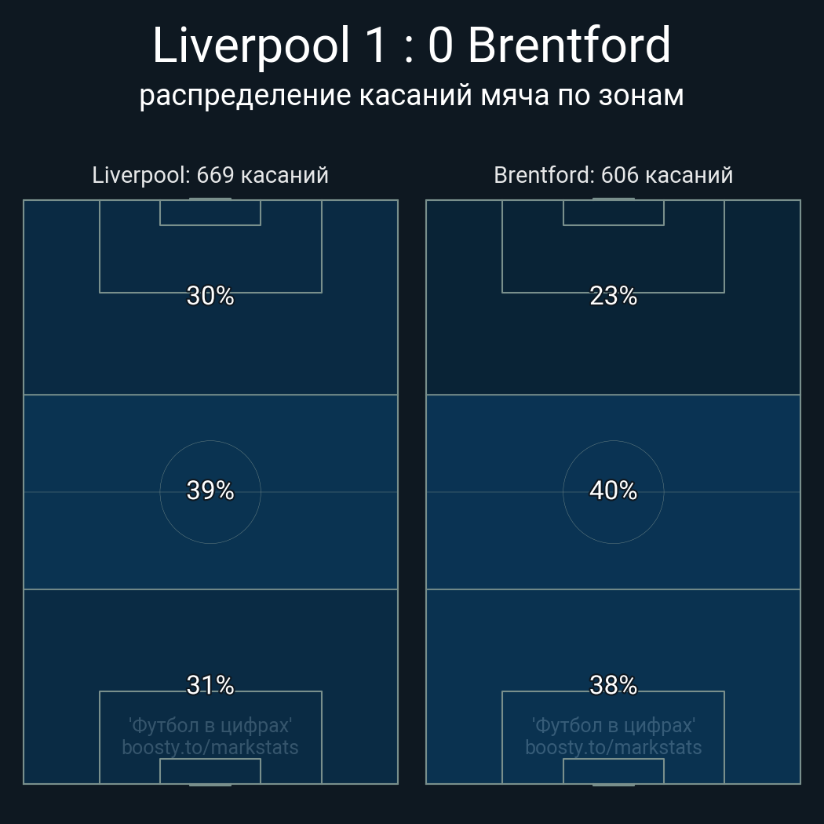Click 'Футбол в цифрах' watermark on Brentford pitch
824x824 pixels.
coord(613,725)
